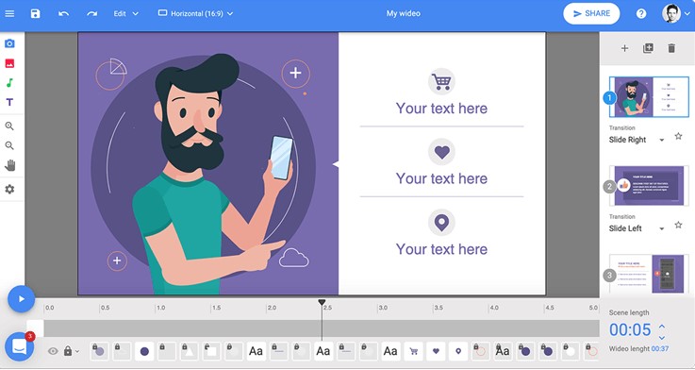Open the hamburger main menu
The height and width of the screenshot is (370, 695).
(x=9, y=14)
